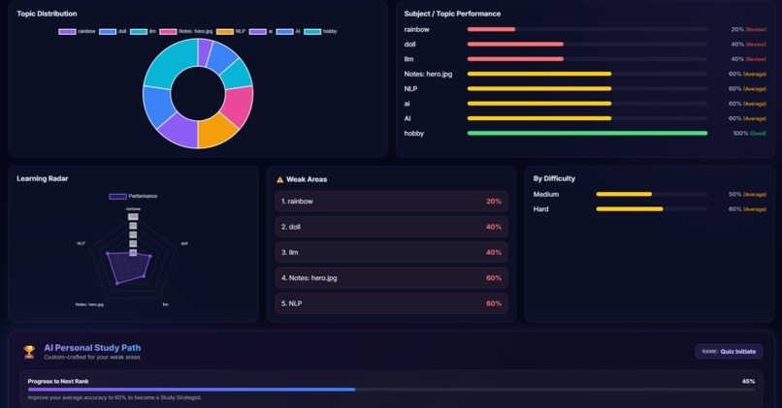Click the 'doll' axis label on the radar chart

(184, 243)
